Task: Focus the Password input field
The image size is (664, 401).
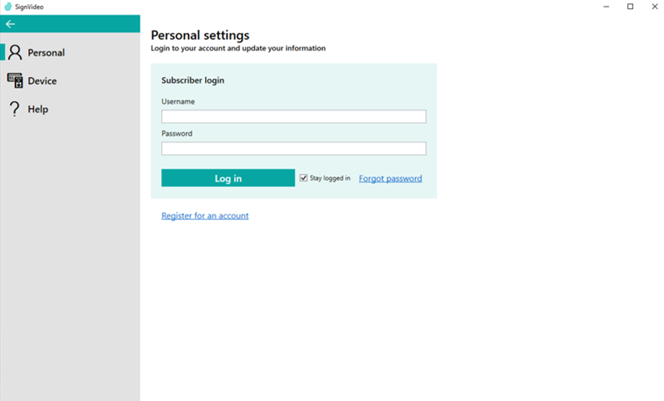Action: pyautogui.click(x=293, y=149)
